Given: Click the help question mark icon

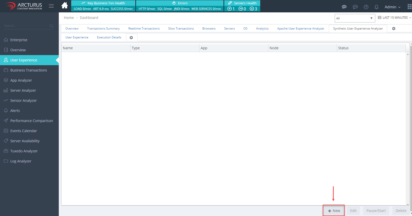Looking at the screenshot, I should [366, 7].
